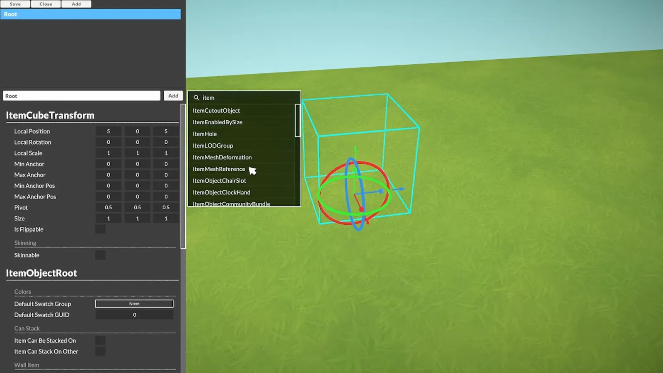Choose ItemMeshDeformation from the list
This screenshot has width=663, height=373.
click(222, 157)
